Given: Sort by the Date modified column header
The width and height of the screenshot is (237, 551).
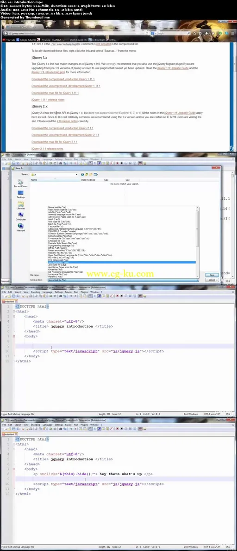Looking at the screenshot, I should [88, 180].
